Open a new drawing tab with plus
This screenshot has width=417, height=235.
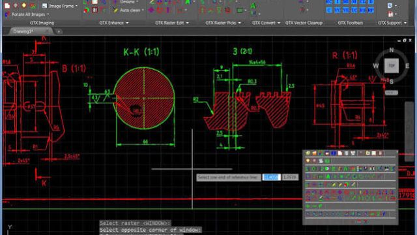coord(59,31)
